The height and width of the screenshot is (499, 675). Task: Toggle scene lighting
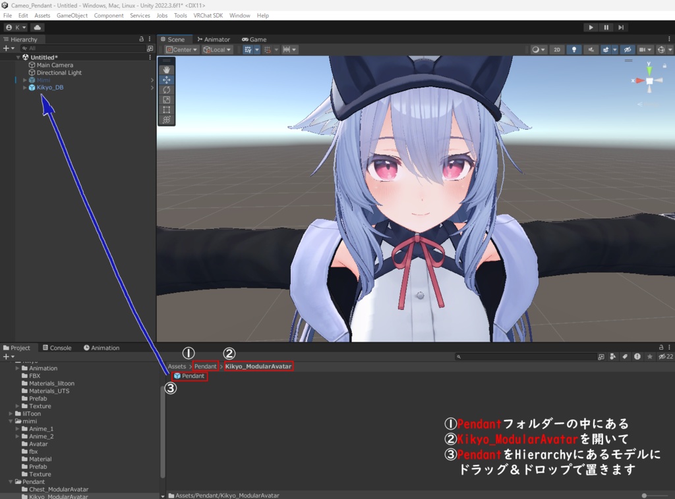point(575,49)
